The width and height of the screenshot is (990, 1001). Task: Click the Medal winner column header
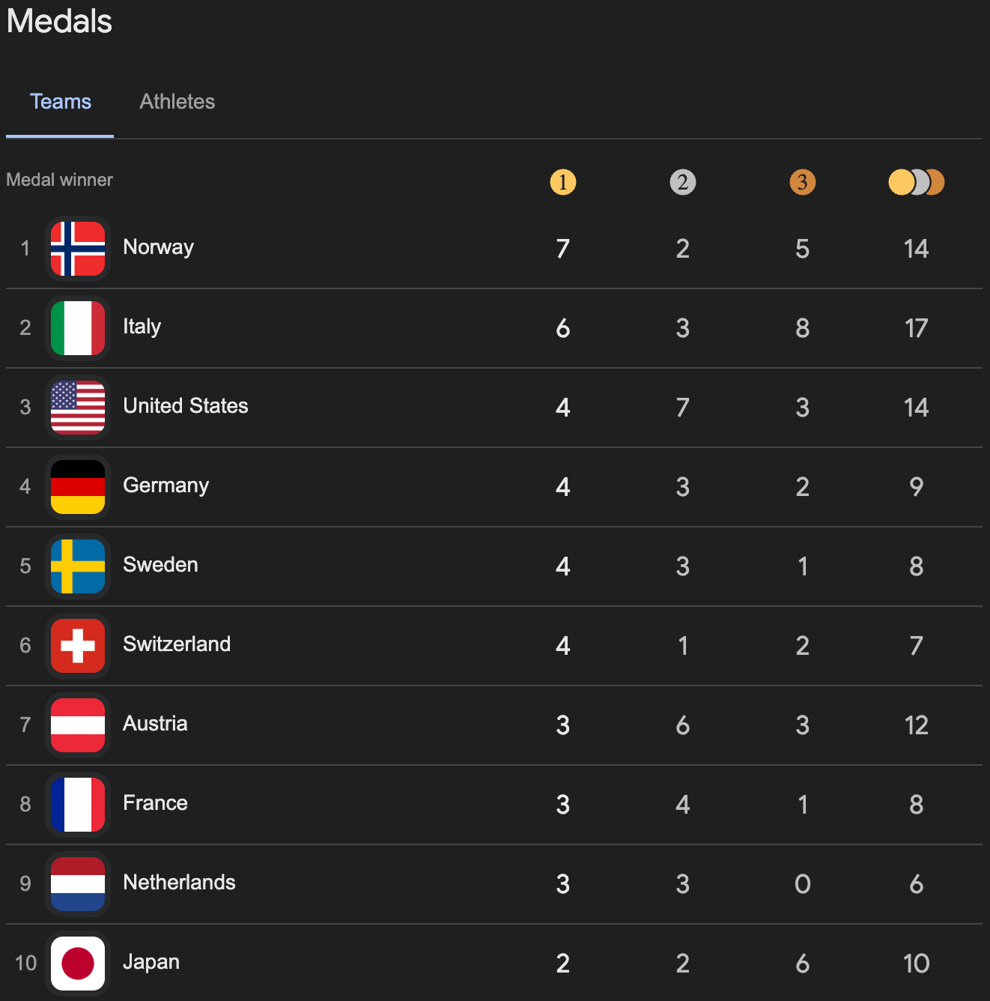[x=60, y=180]
